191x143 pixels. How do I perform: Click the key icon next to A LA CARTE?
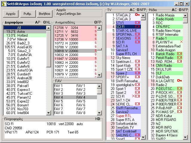(x=179, y=81)
